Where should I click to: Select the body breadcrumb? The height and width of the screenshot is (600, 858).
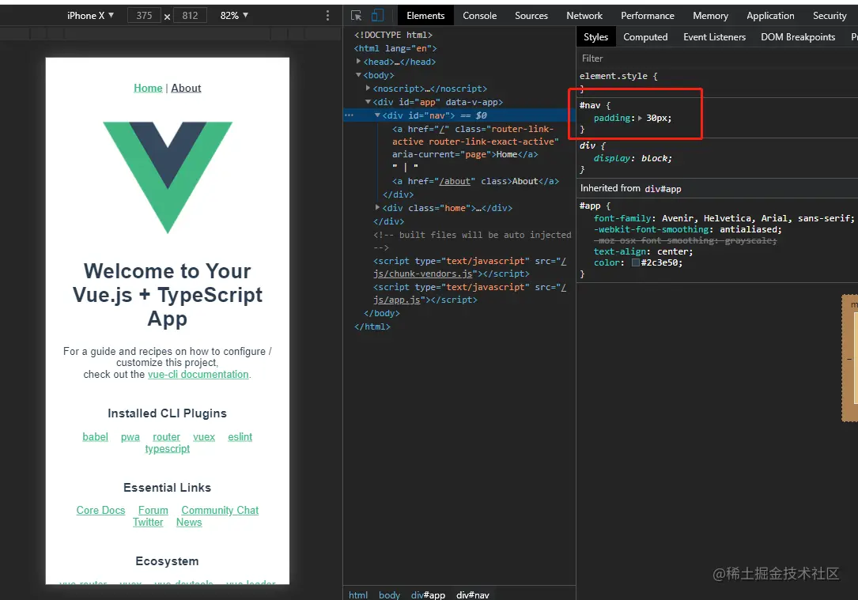tap(389, 594)
